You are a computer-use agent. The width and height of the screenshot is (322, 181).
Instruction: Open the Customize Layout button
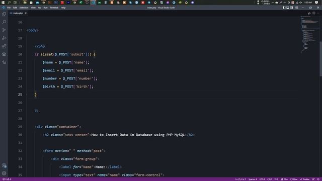[x=296, y=8]
